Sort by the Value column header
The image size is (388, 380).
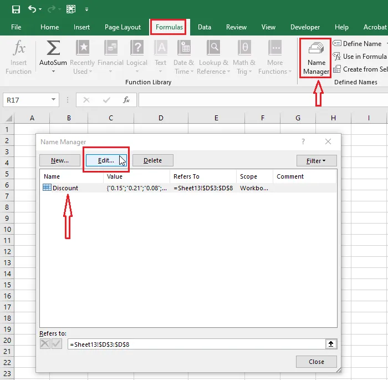(x=136, y=176)
